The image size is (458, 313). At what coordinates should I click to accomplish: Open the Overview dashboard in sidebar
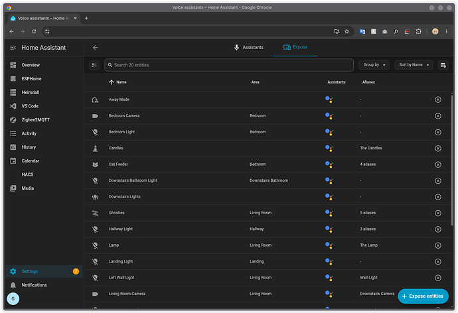[x=44, y=65]
